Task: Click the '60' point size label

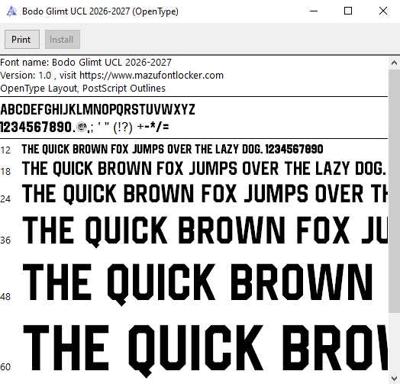Action: tap(5, 367)
